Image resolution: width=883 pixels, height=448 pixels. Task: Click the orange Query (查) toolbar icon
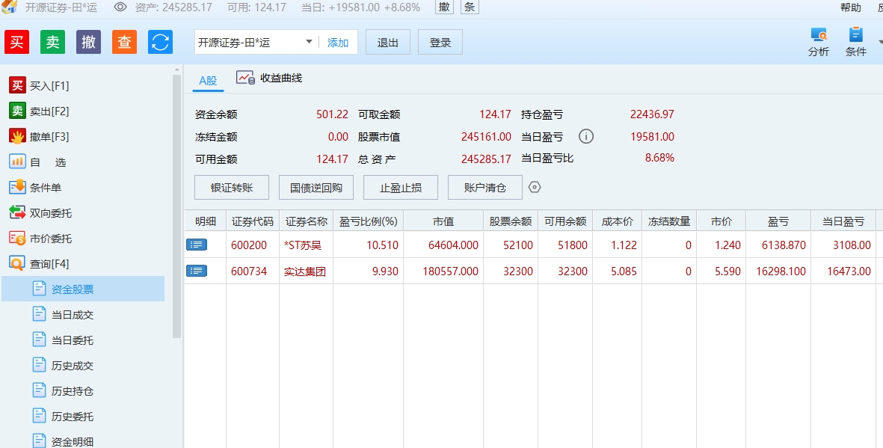pyautogui.click(x=124, y=42)
